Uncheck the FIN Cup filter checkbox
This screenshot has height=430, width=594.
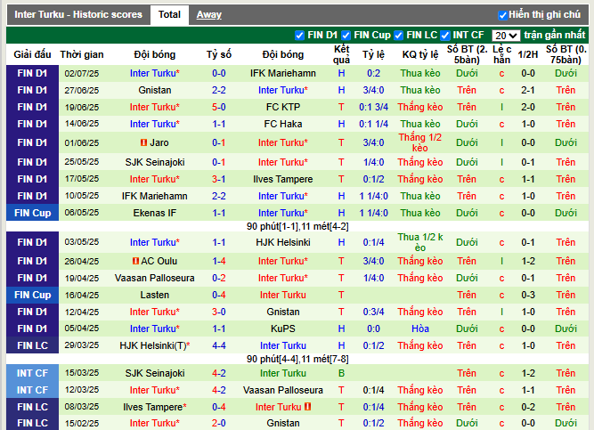tap(346, 36)
